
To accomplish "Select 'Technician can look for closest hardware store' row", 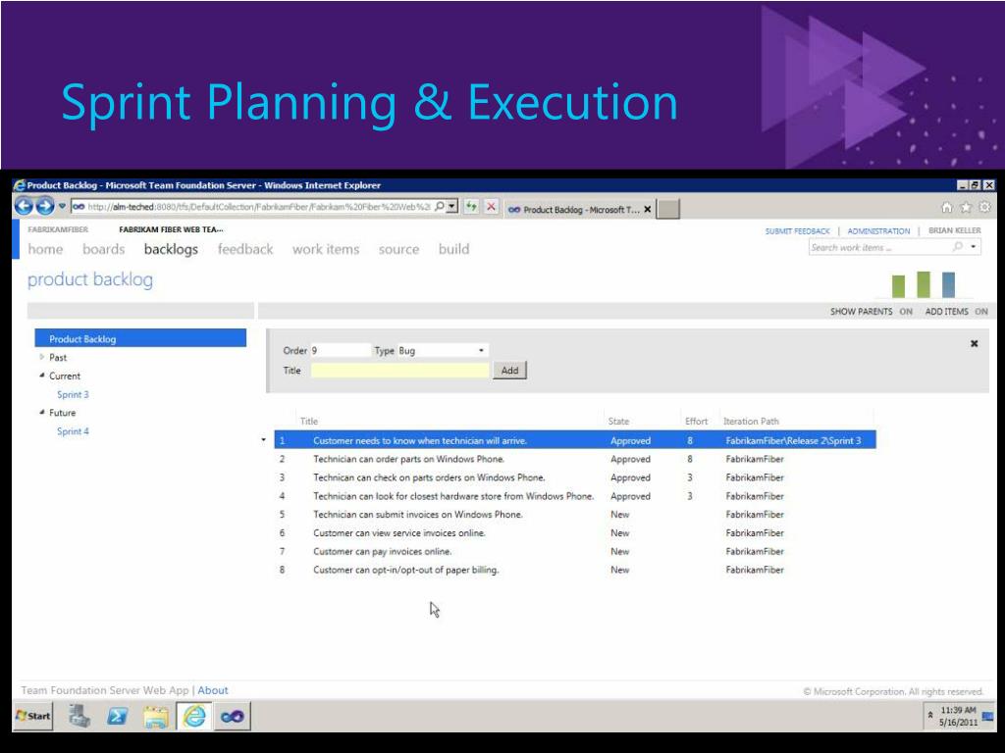I will [x=575, y=496].
